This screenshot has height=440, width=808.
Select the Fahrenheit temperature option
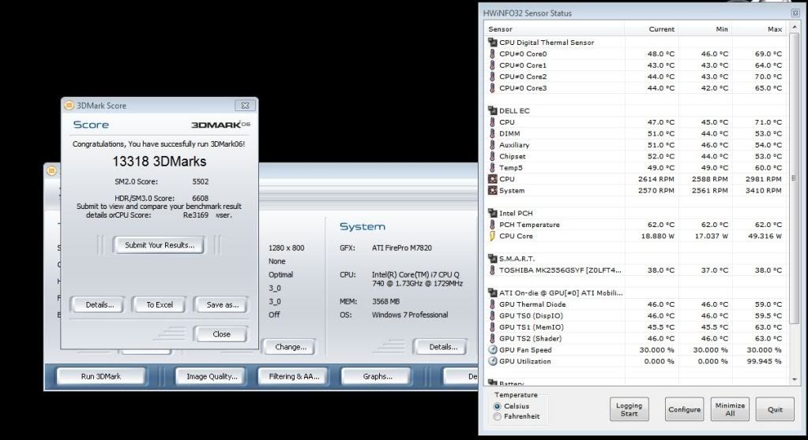tap(498, 416)
